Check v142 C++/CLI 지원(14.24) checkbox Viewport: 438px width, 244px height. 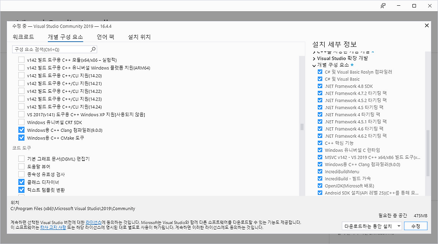point(21,107)
